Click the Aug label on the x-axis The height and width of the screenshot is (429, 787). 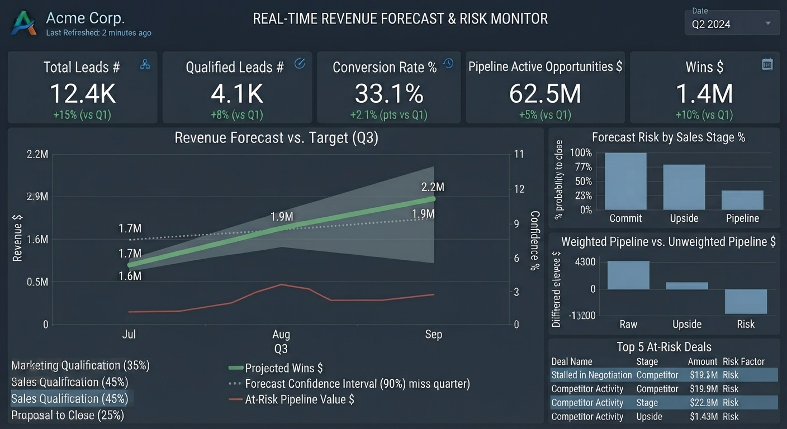pos(281,335)
